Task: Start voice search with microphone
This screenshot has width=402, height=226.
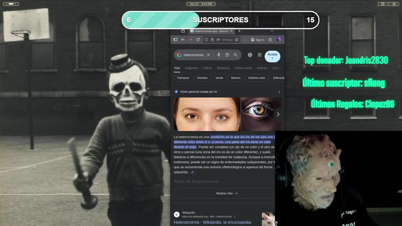Action: pos(219,55)
